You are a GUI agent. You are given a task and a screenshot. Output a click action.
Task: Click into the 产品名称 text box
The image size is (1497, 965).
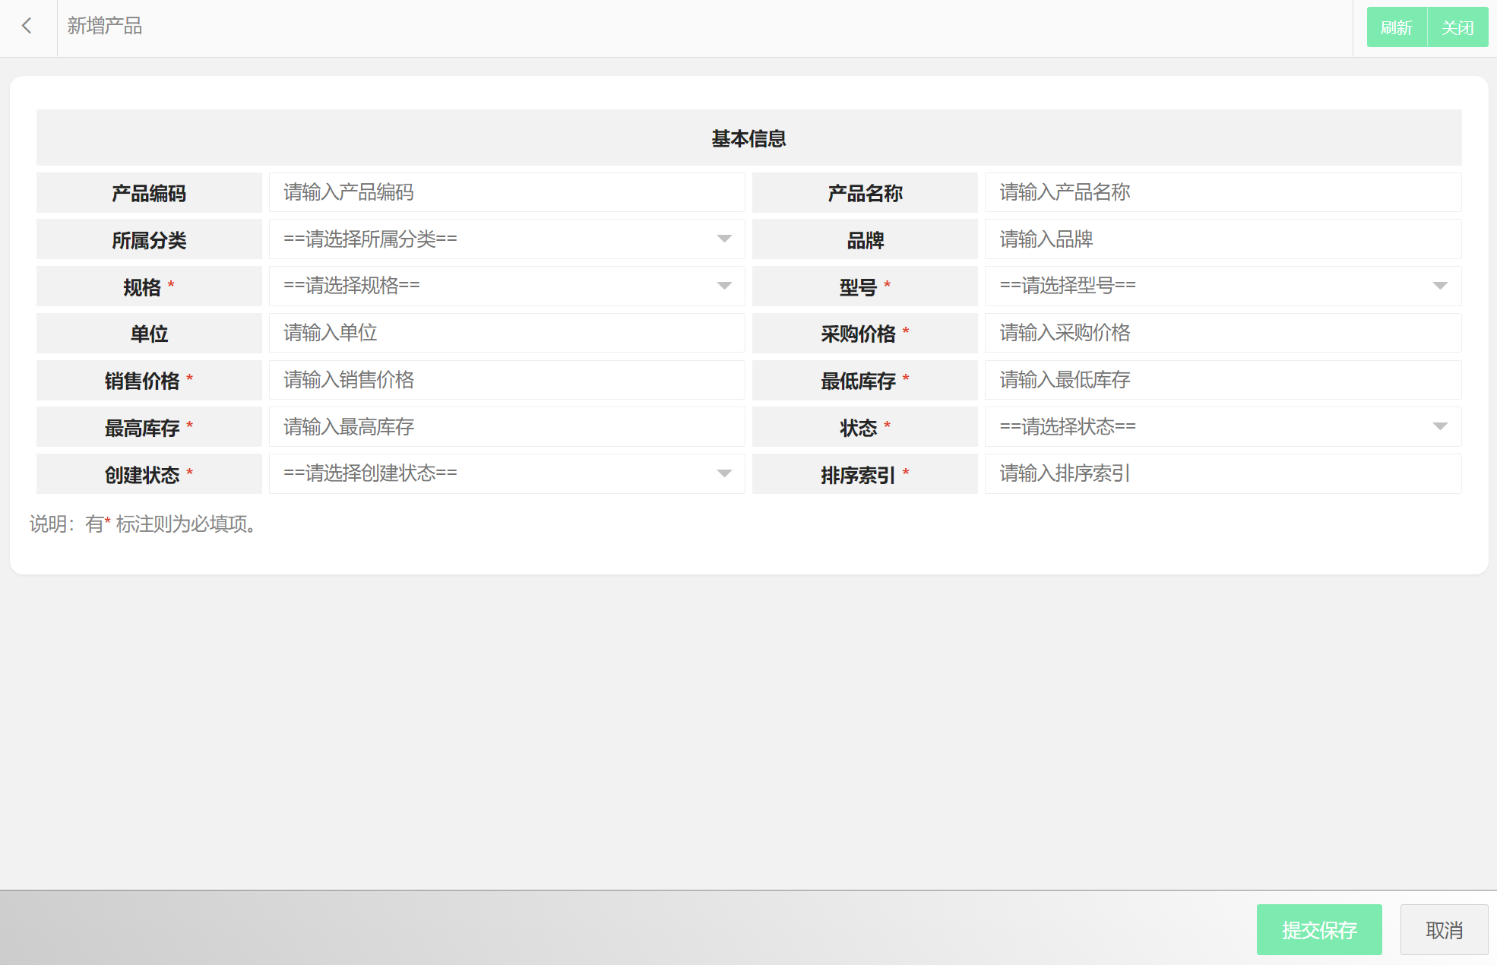pyautogui.click(x=1222, y=193)
